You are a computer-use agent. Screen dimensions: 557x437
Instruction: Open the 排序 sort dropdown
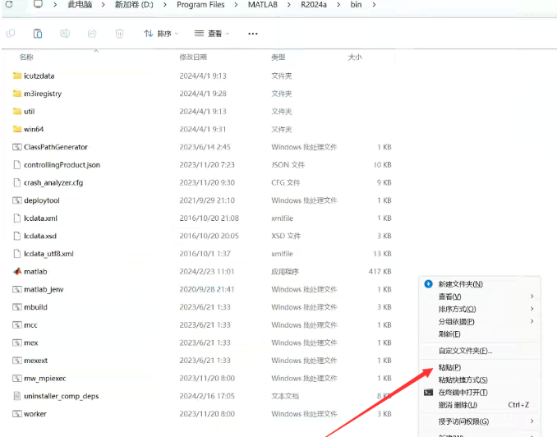[162, 34]
